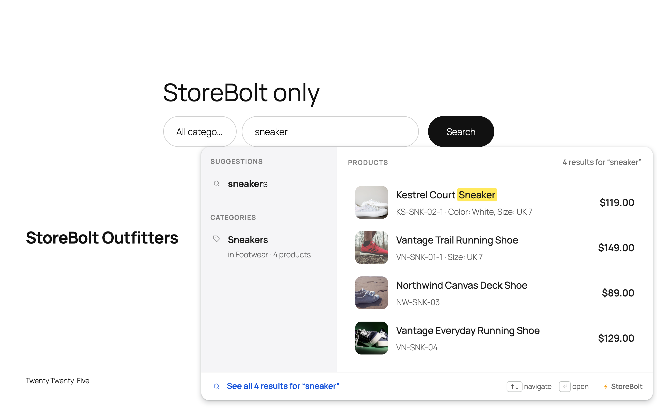Click SKU text VN-SNK-01-1 Size UK 7

(439, 257)
